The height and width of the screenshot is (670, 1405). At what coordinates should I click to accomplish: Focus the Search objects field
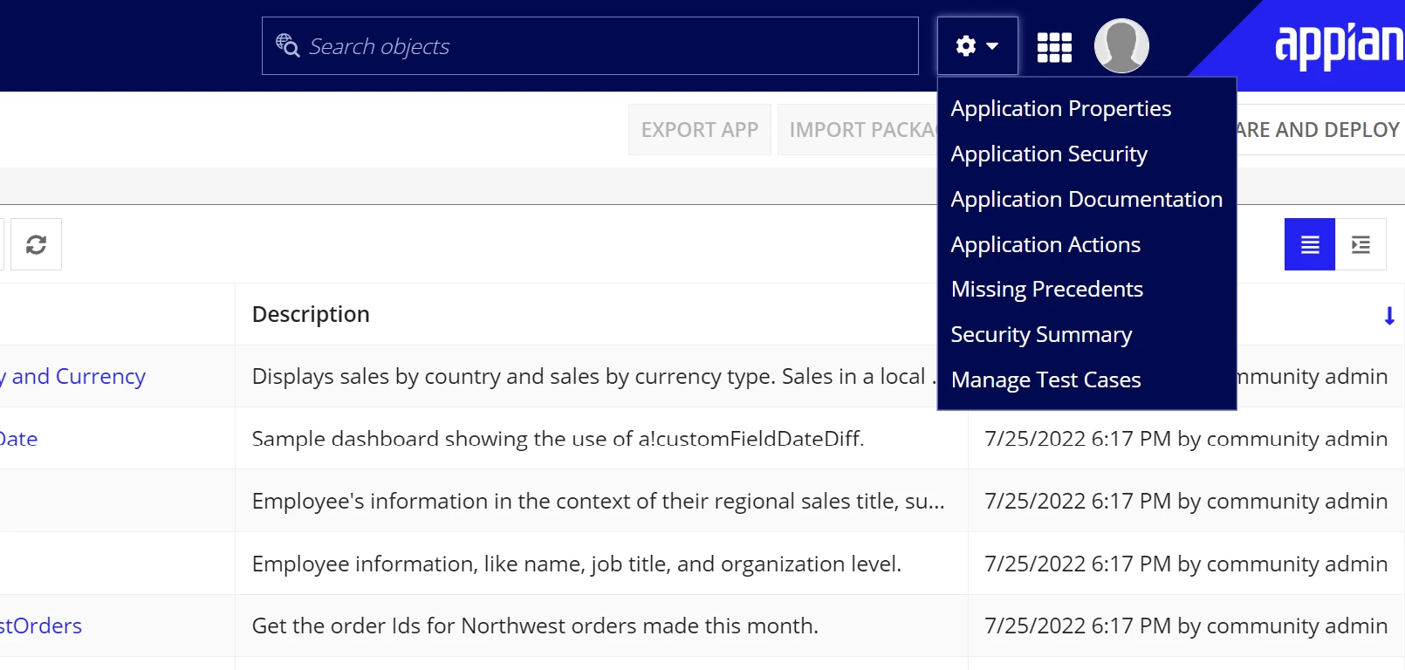coord(590,46)
